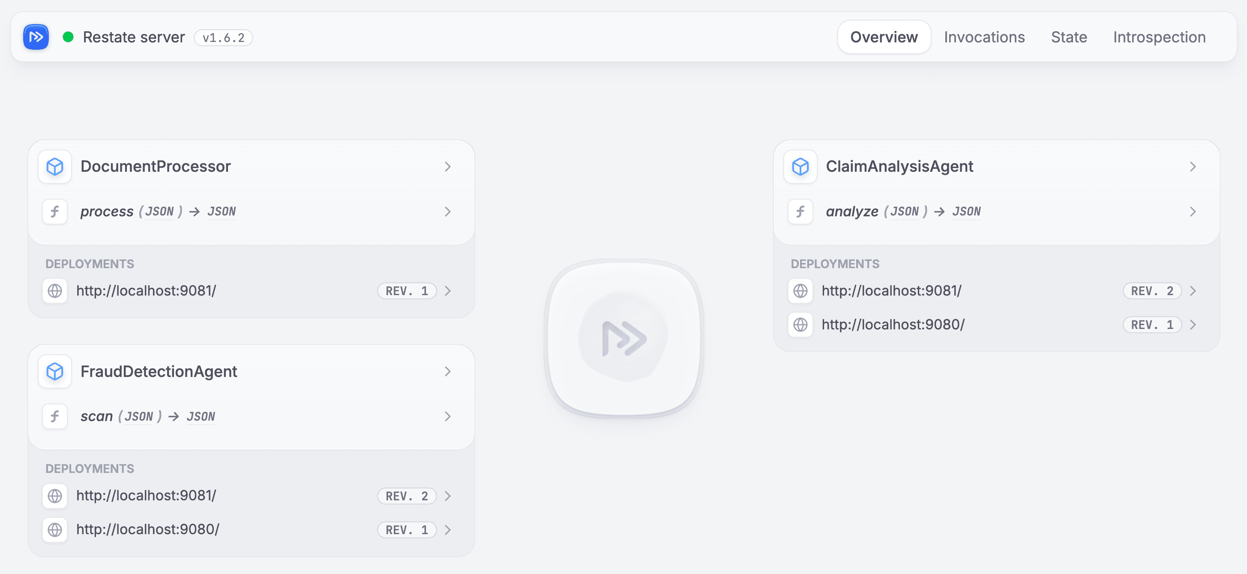Switch to the State tab
This screenshot has height=574, width=1247.
coord(1069,37)
